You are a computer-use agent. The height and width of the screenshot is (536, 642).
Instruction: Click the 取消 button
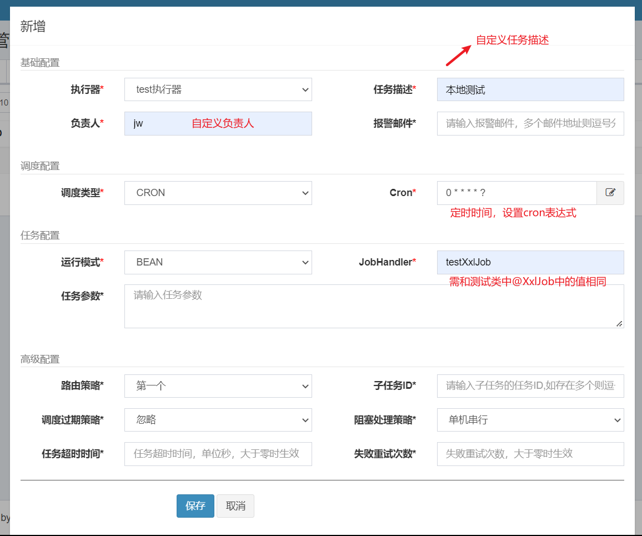(235, 505)
